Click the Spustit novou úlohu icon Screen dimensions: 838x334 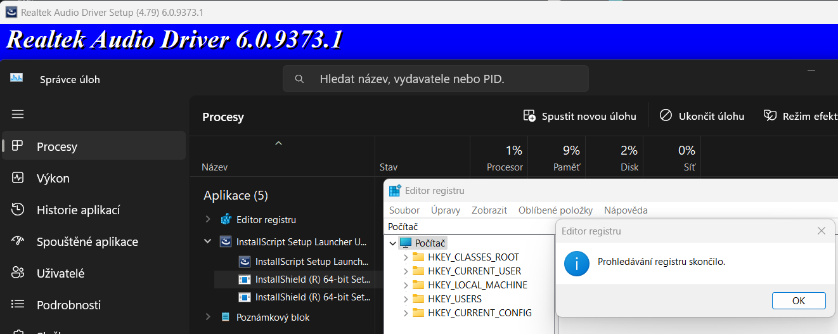[x=529, y=116]
